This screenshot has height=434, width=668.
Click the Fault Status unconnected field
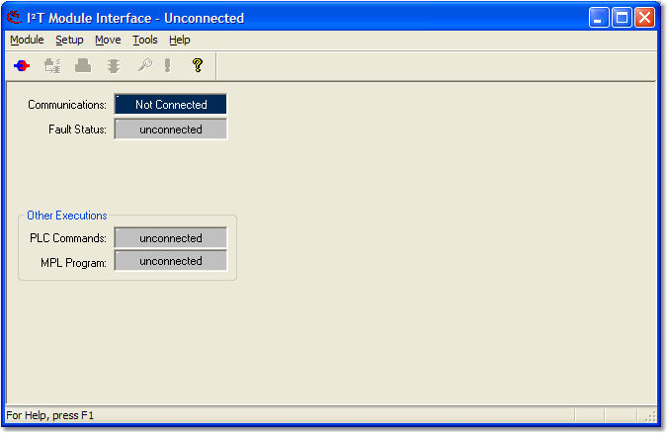tap(171, 130)
